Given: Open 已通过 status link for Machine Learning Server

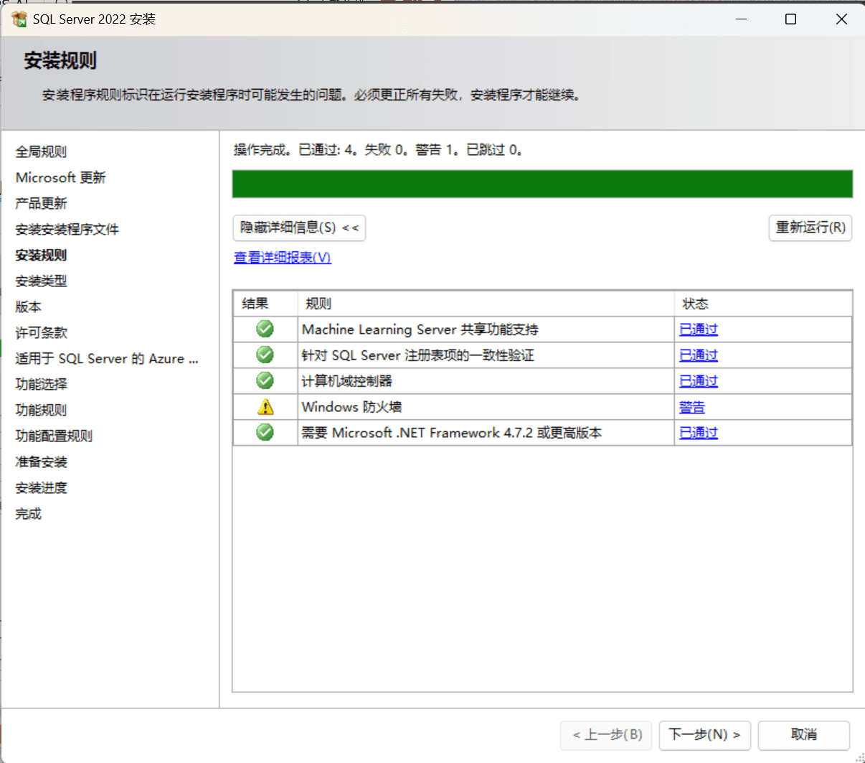Looking at the screenshot, I should (699, 329).
